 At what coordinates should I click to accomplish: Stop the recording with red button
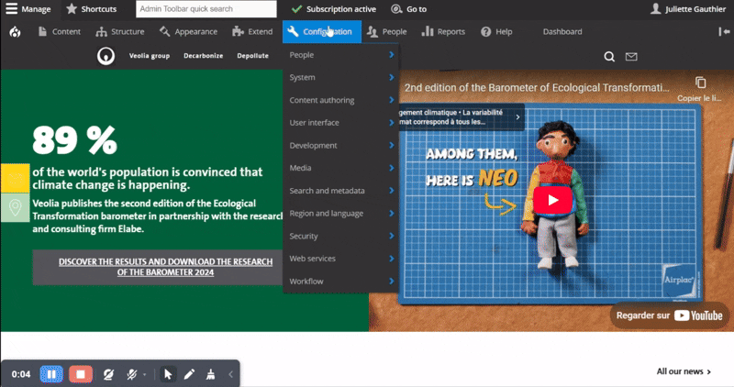pos(81,374)
